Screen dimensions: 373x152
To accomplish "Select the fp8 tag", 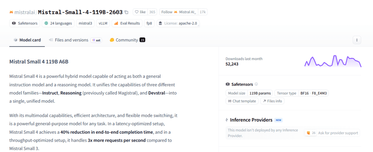I will [x=149, y=23].
